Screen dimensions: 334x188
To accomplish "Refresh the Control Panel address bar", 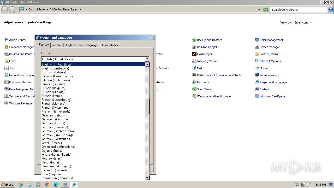I will (266, 10).
